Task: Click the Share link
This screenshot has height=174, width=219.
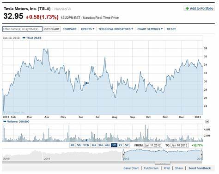Action: (179, 168)
